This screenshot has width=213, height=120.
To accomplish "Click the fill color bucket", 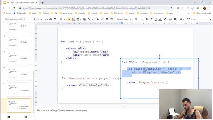I will (x=98, y=19).
